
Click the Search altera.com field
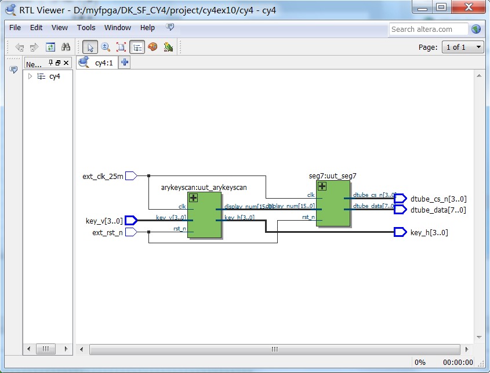click(428, 29)
